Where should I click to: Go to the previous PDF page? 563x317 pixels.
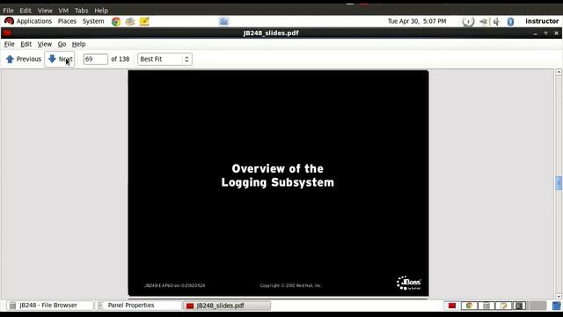click(x=24, y=59)
